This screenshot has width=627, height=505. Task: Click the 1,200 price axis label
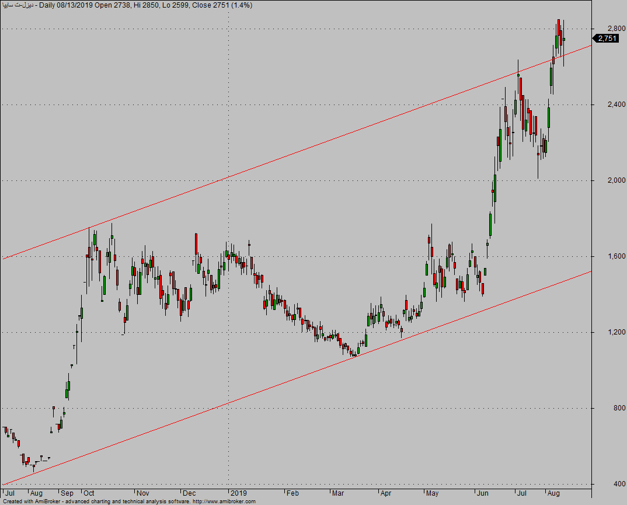(616, 332)
